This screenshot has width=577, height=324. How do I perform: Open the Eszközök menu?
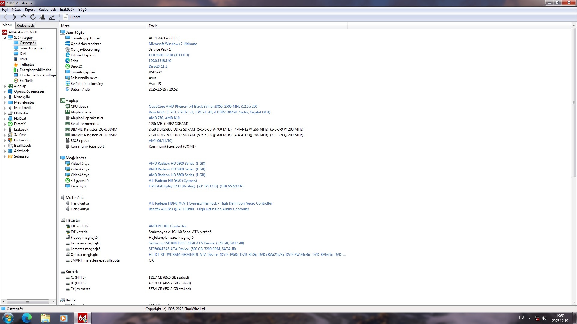(67, 10)
